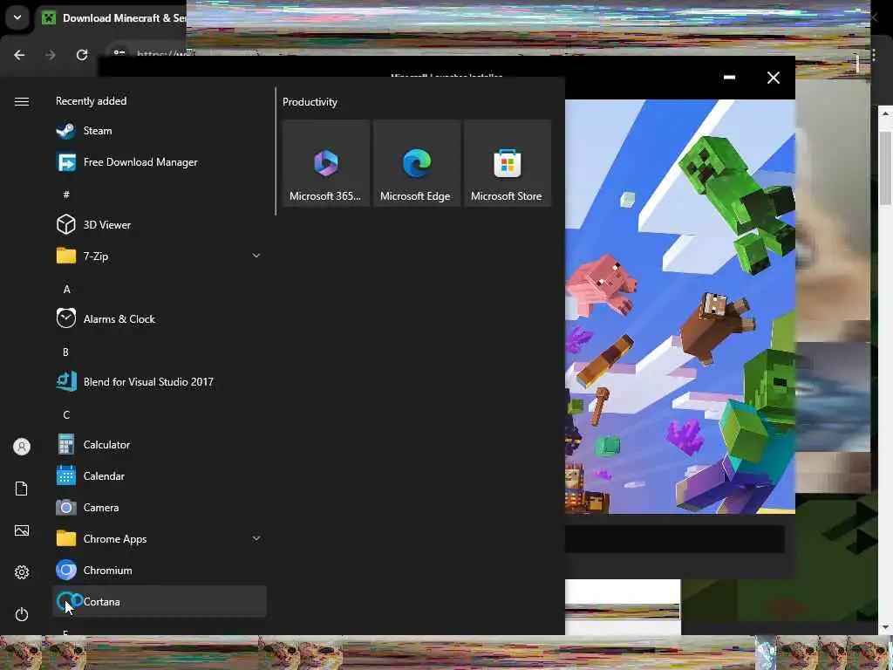893x670 pixels.
Task: Click the browser scrollbar up arrow
Action: 885,113
